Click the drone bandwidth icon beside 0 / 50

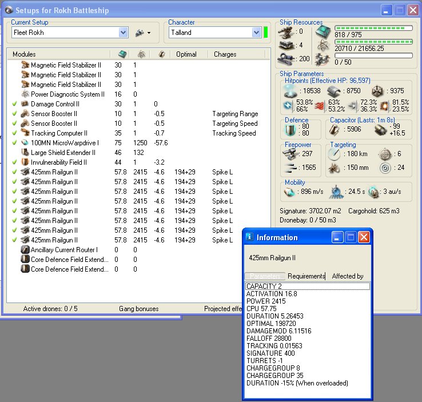(x=323, y=59)
